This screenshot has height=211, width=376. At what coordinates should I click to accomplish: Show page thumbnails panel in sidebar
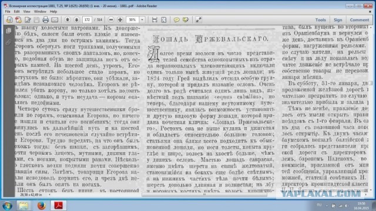(x=9, y=30)
